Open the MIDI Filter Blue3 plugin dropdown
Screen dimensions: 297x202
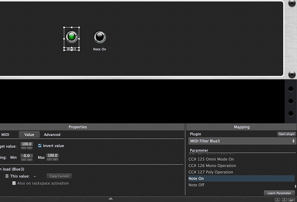click(242, 141)
